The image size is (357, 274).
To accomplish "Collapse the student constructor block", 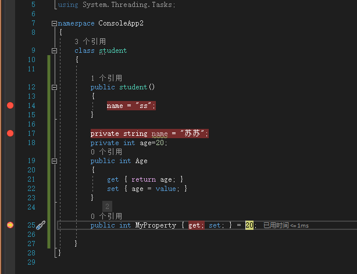I will 54,87.
